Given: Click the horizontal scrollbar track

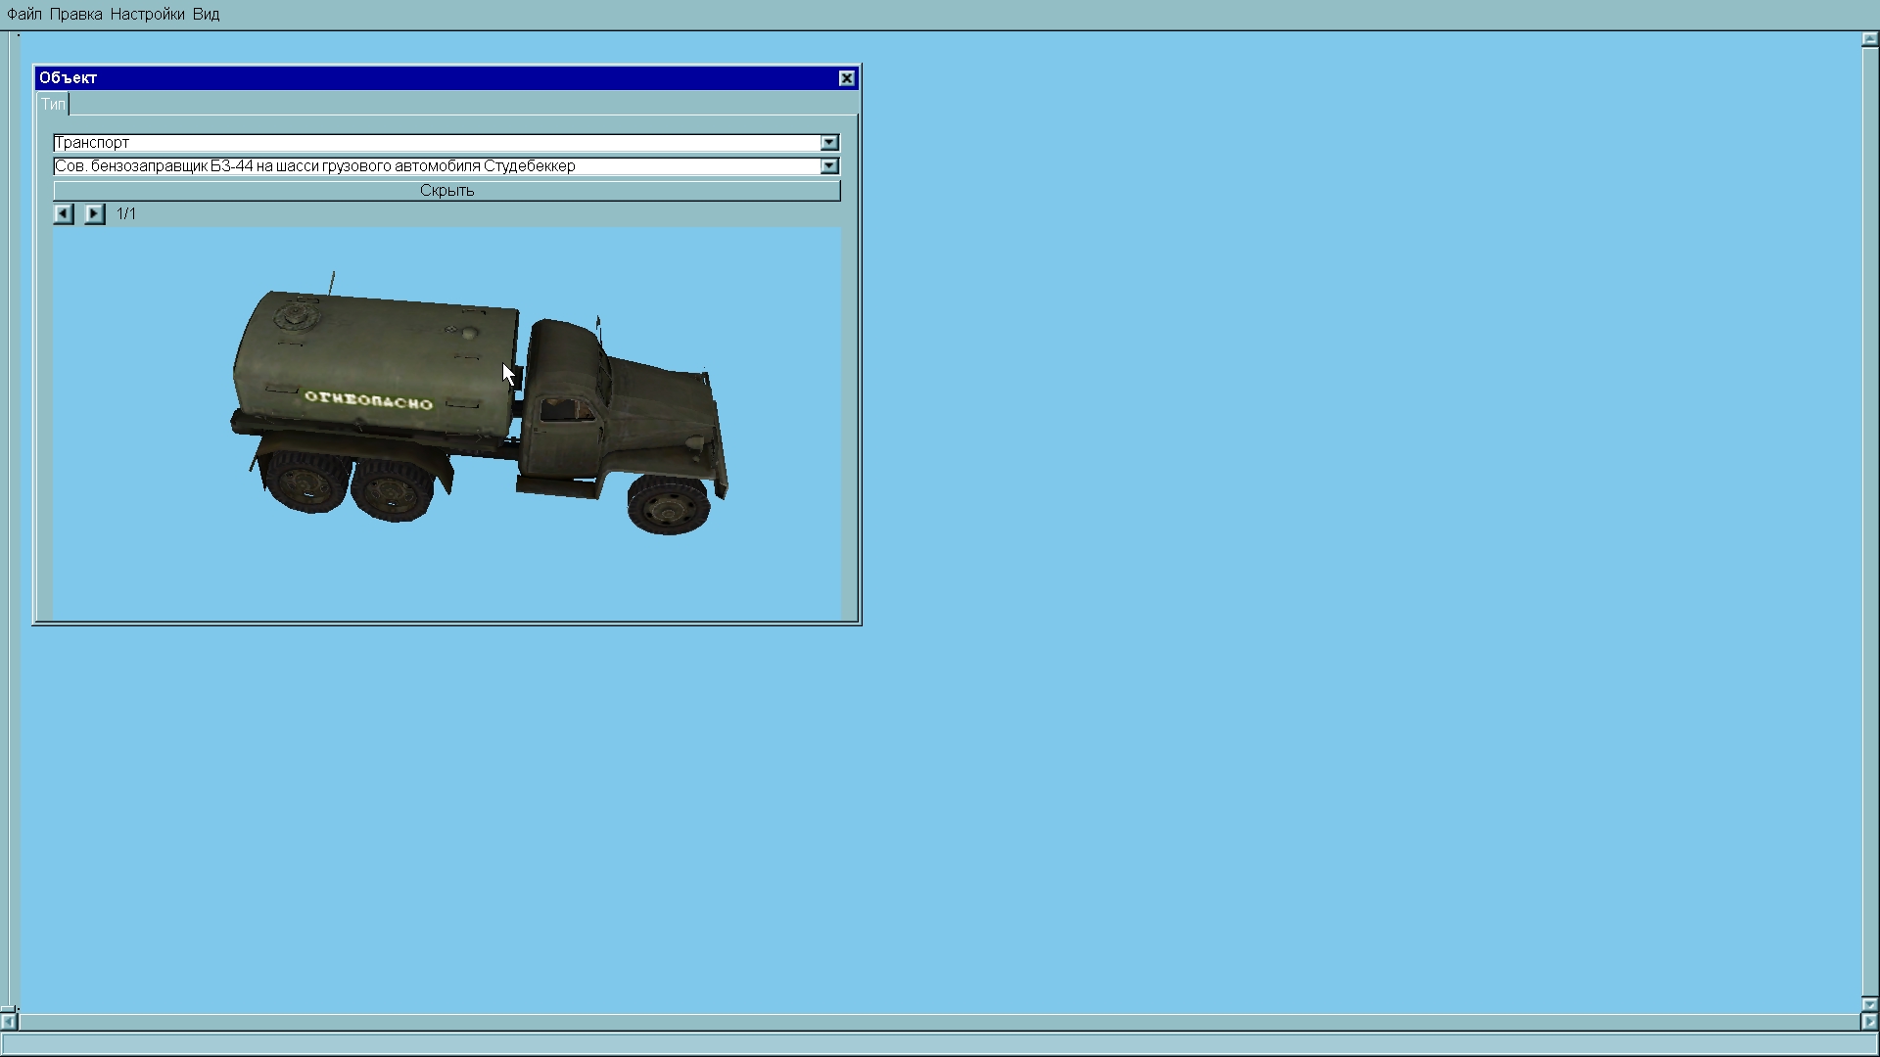Looking at the screenshot, I should pyautogui.click(x=940, y=1022).
